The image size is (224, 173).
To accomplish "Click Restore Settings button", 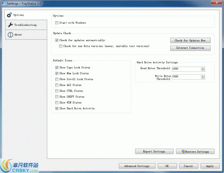I will [195, 152].
